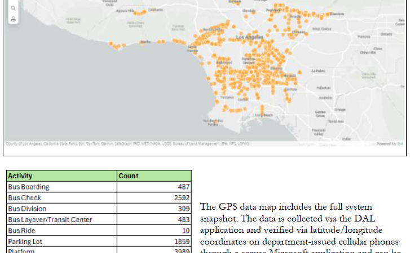Select the Activity column header cell
The height and width of the screenshot is (253, 410).
pos(61,176)
